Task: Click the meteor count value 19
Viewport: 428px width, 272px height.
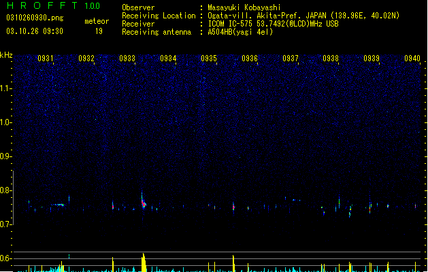Action: [x=99, y=31]
